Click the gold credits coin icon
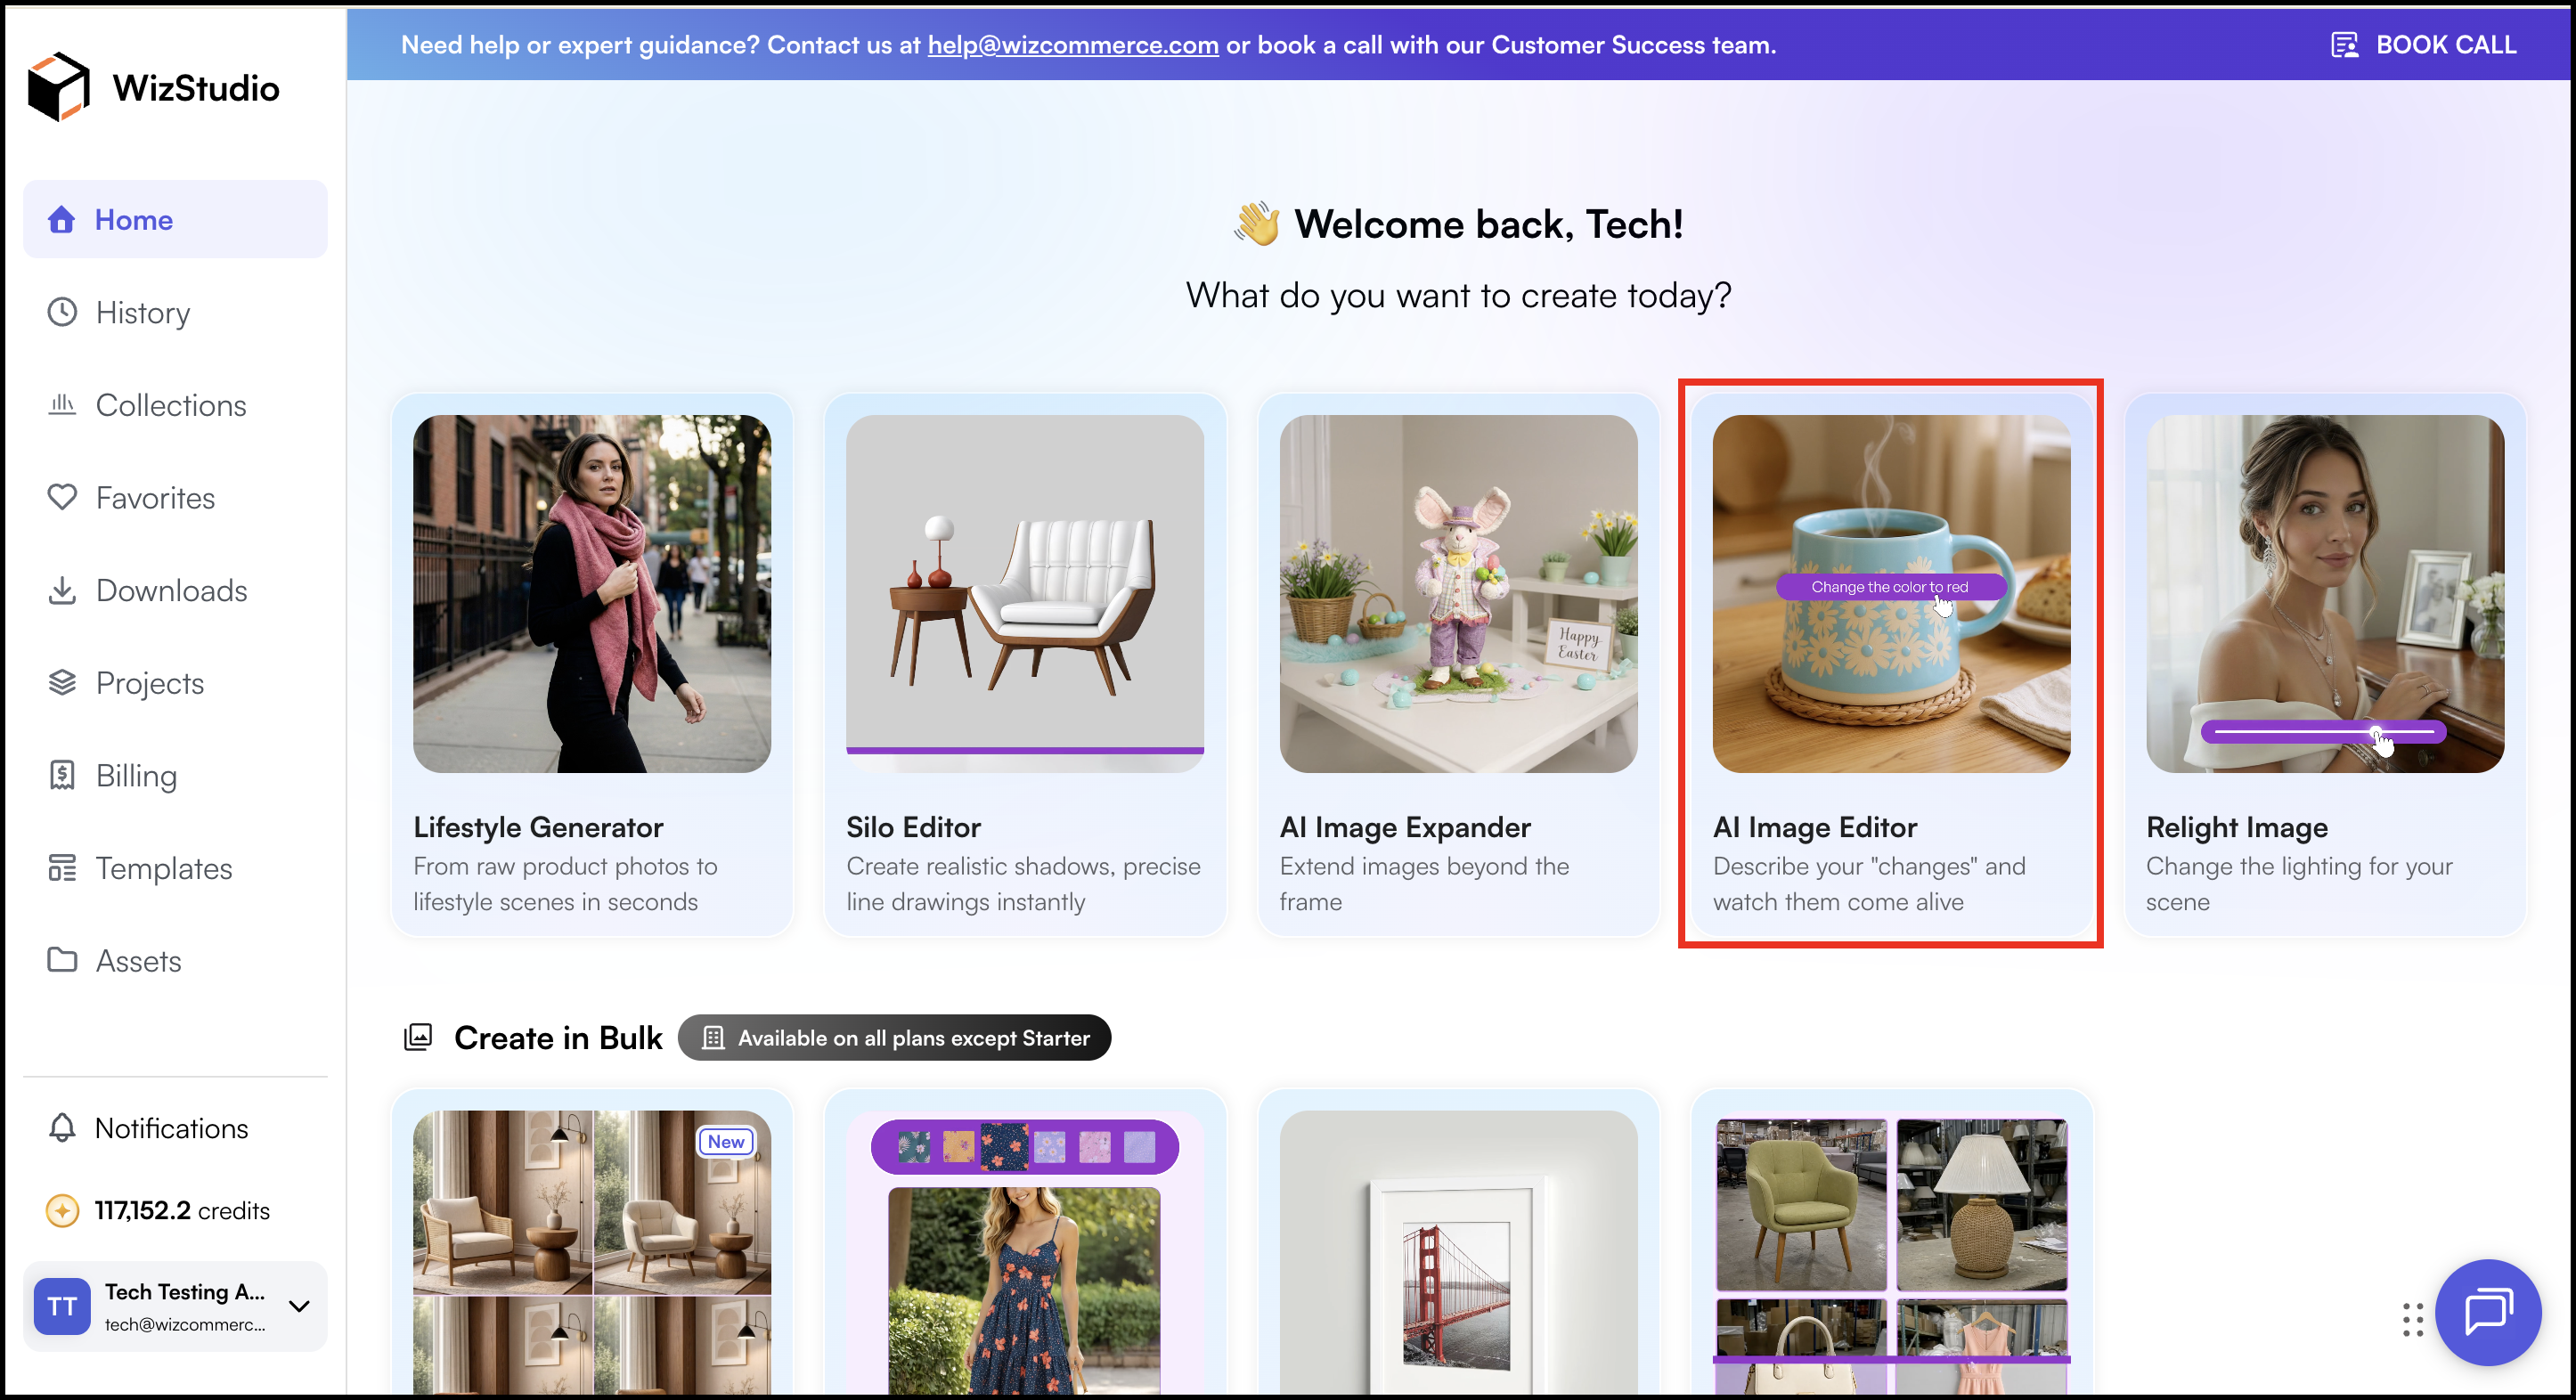Image resolution: width=2576 pixels, height=1400 pixels. coord(62,1210)
